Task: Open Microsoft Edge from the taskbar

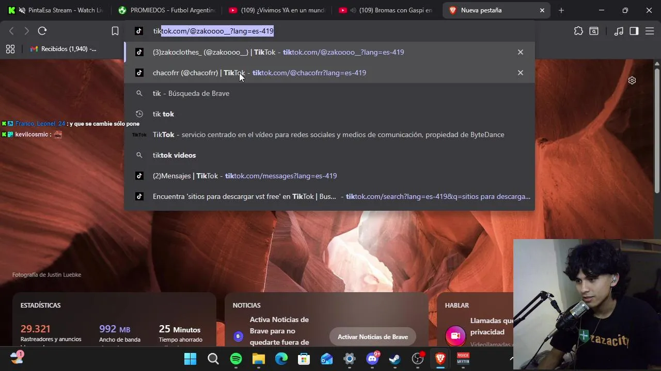Action: (x=281, y=359)
